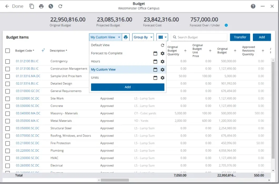Screen dimensions: 279x184
Task: Click the print view icon next to My Custom View
Action: pyautogui.click(x=126, y=37)
